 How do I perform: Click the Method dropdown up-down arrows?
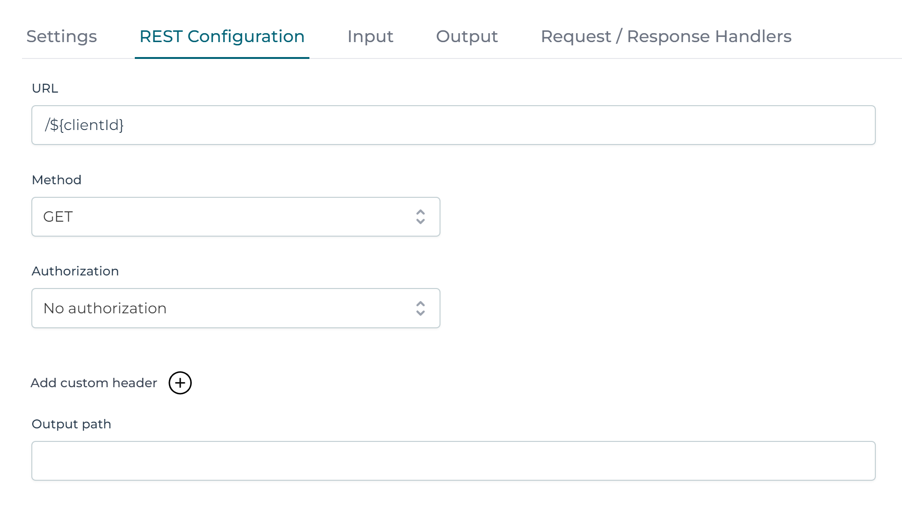point(420,217)
